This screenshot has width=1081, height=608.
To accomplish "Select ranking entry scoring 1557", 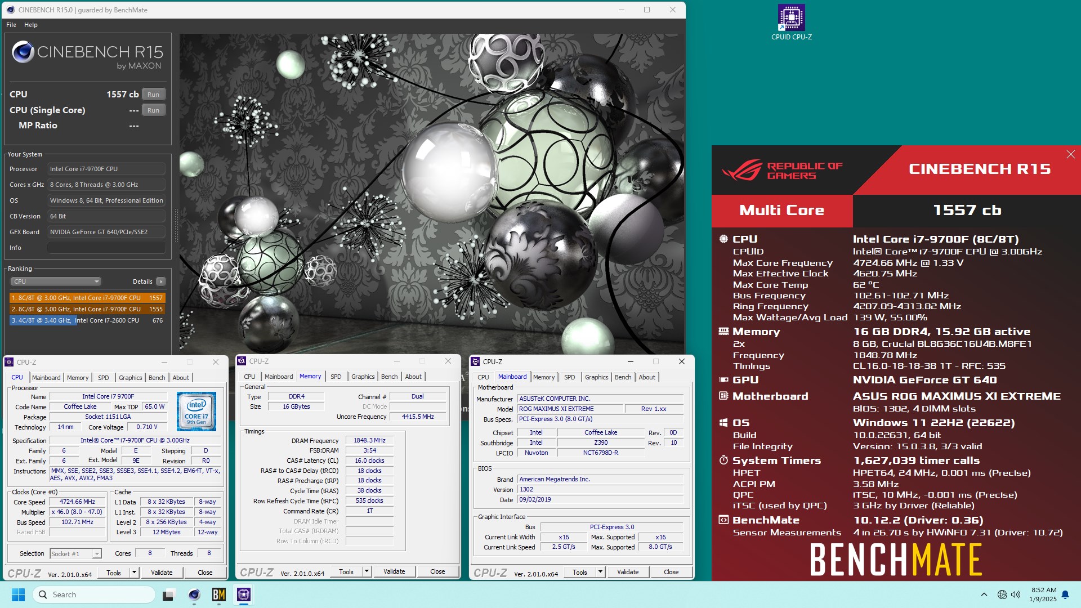I will [x=87, y=298].
